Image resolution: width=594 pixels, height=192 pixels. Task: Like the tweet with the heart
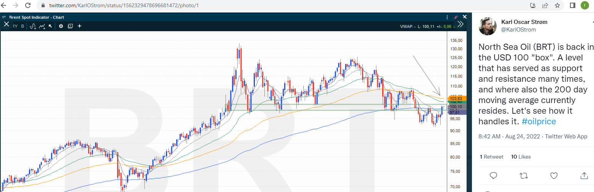(554, 176)
